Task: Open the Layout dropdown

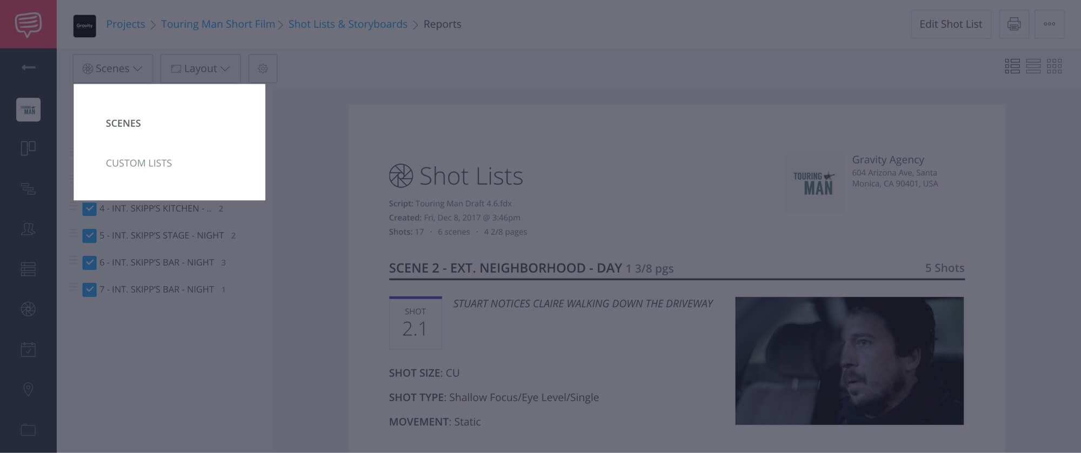Action: [201, 69]
